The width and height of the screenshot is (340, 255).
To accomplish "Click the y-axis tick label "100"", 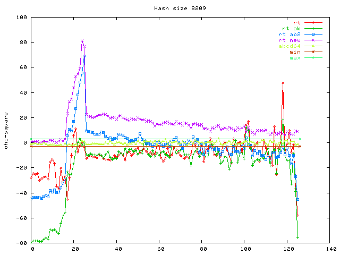I will 22,17.
